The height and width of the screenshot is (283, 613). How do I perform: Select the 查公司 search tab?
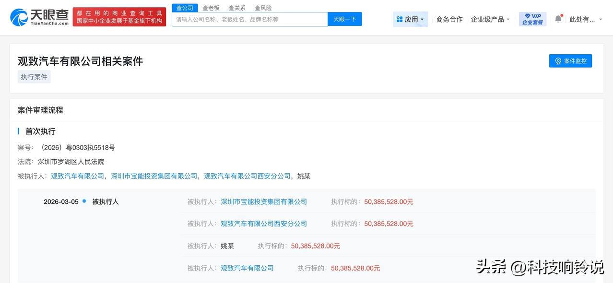point(185,8)
